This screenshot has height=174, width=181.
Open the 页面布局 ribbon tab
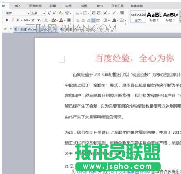pyautogui.click(x=35, y=6)
